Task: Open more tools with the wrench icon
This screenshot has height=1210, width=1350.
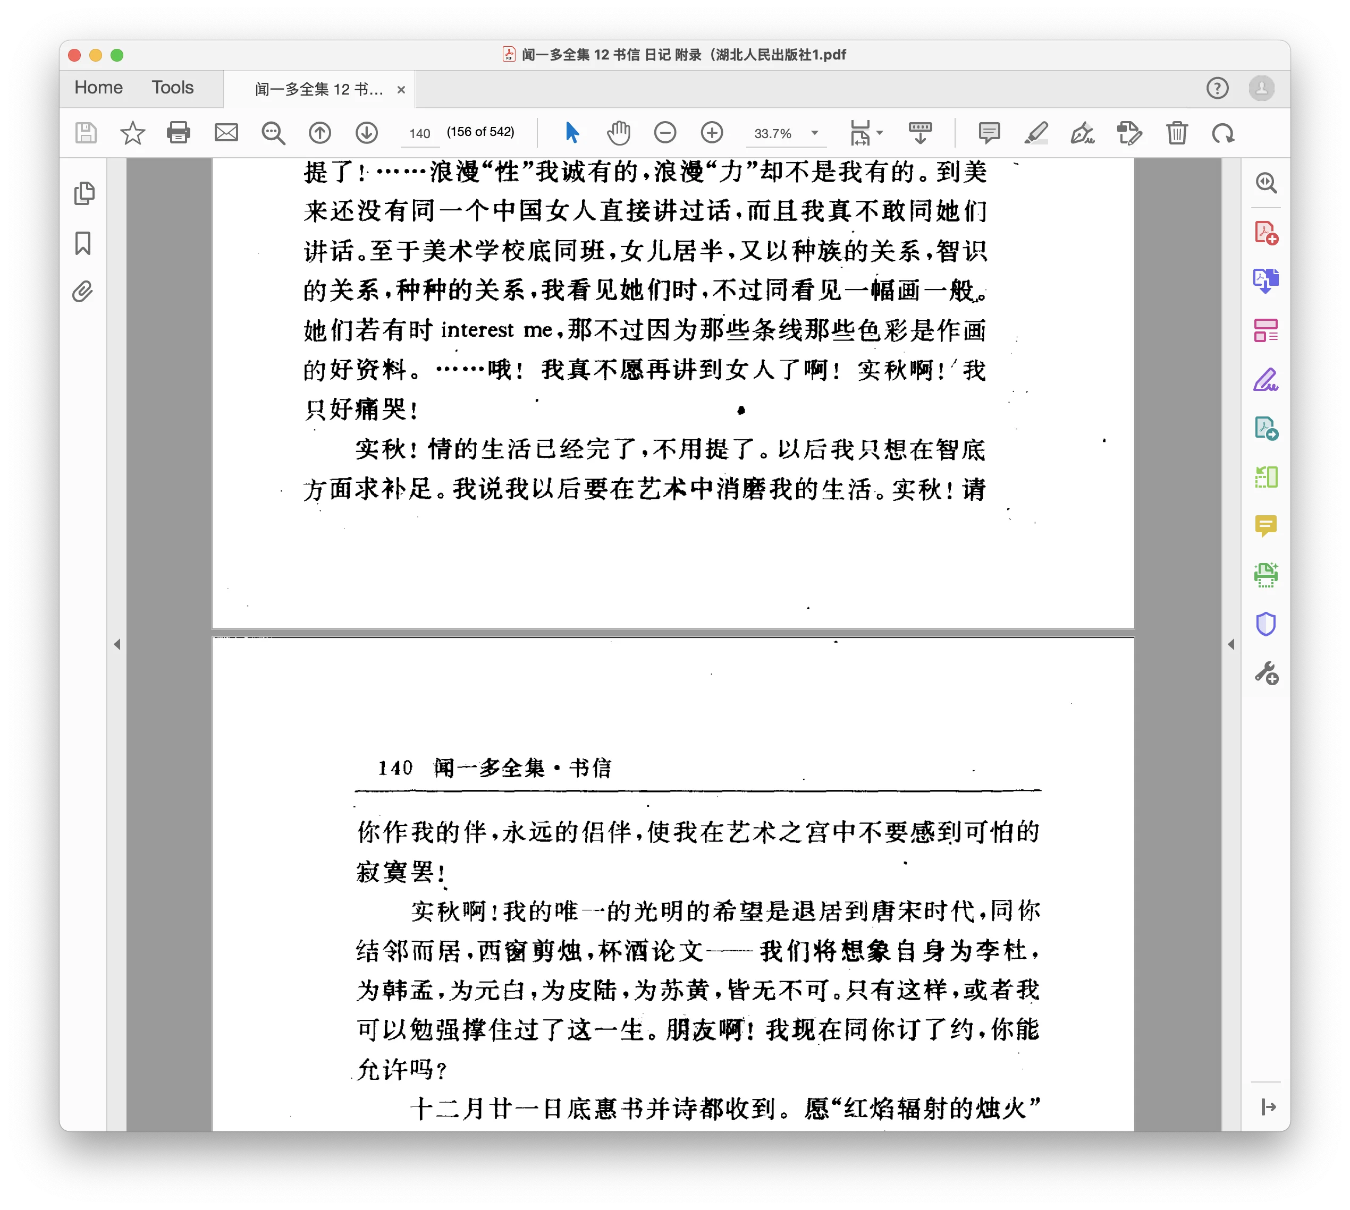Action: 1266,672
